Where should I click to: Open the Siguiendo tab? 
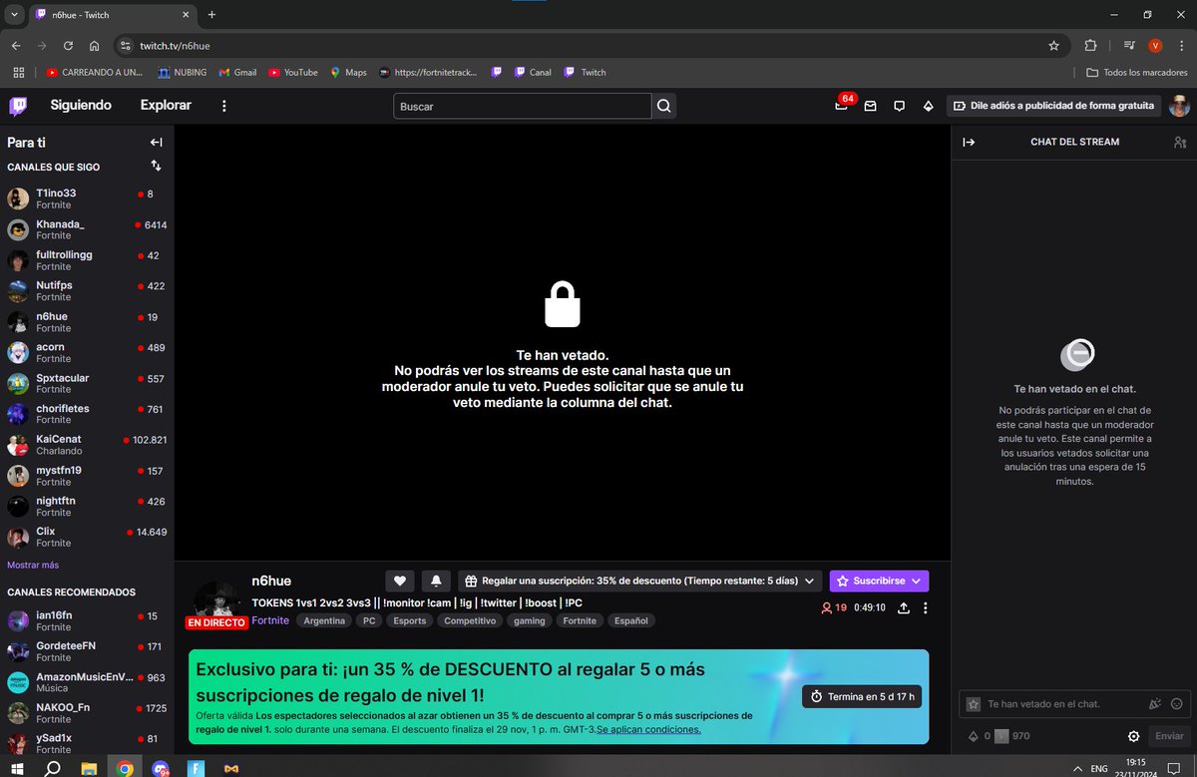[x=81, y=105]
